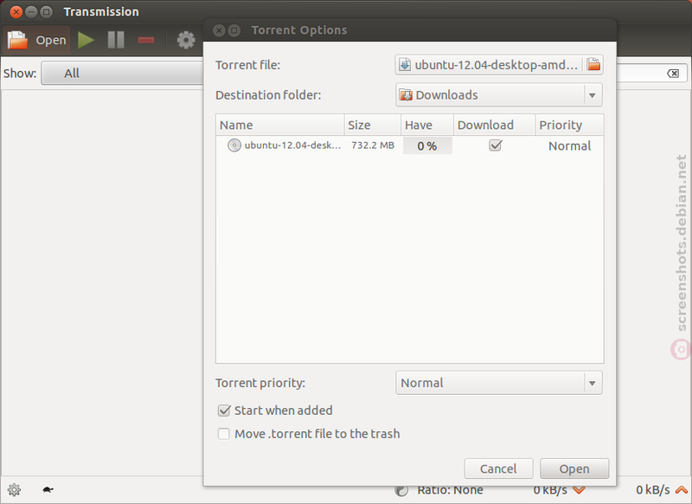Click the upload speed 0 kB/s indicator

[x=653, y=490]
